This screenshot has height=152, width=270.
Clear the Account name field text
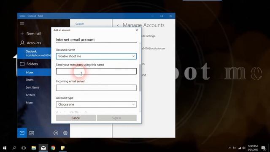(134, 56)
